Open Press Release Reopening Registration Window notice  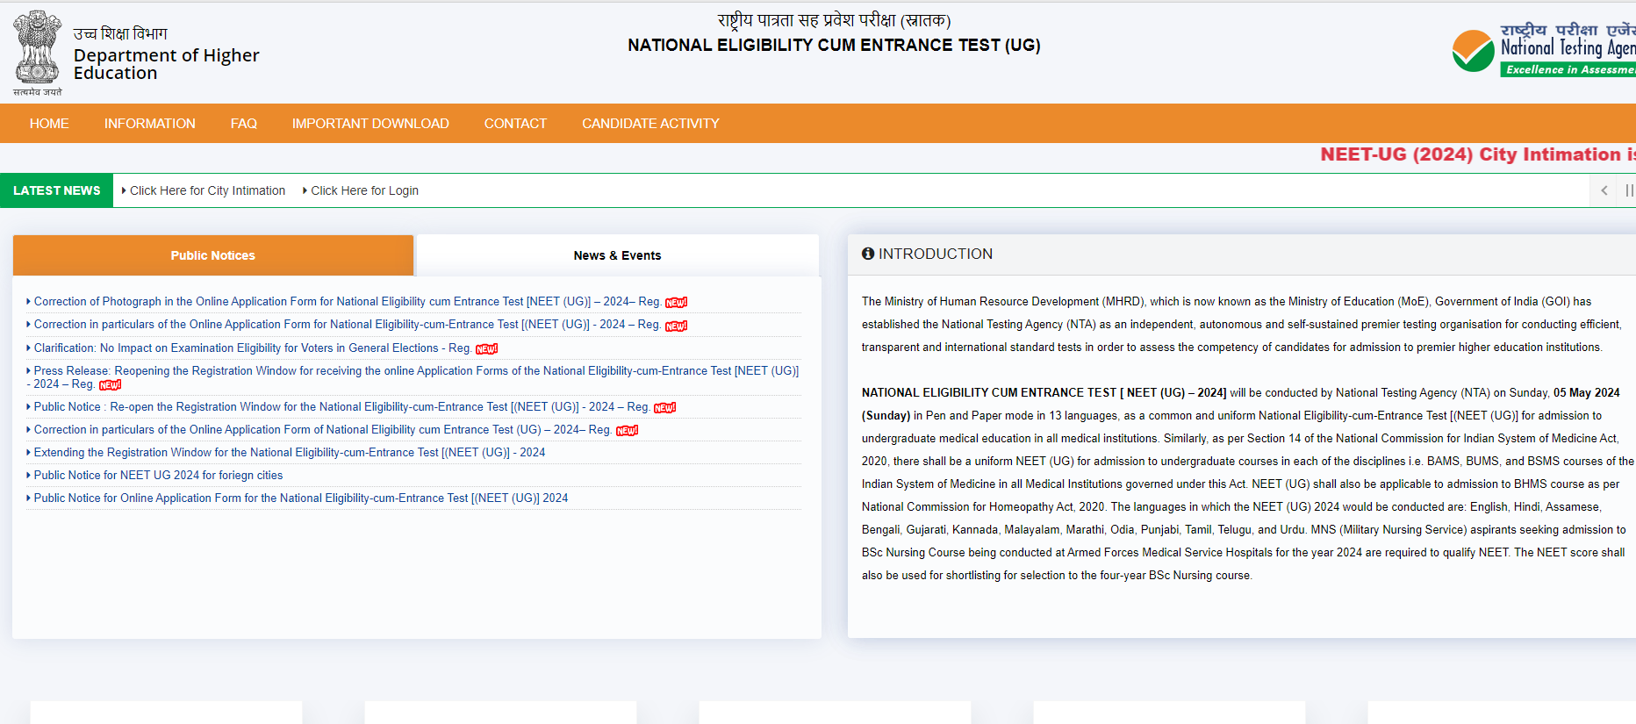coord(413,377)
